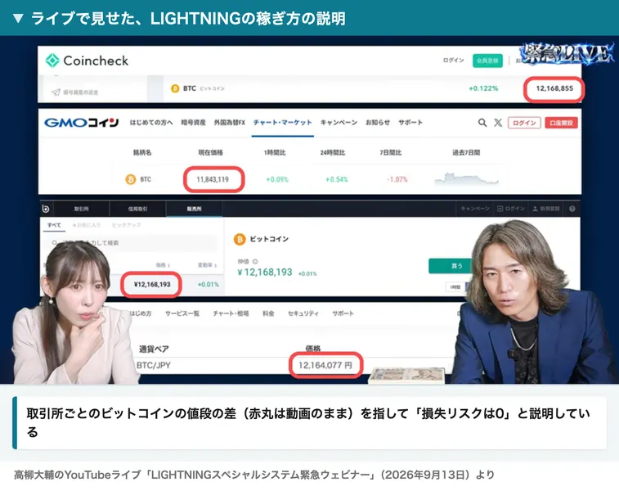Collapse the LIGHTNINGの稼ぎ方の説明 section triangle
619x491 pixels.
point(18,18)
